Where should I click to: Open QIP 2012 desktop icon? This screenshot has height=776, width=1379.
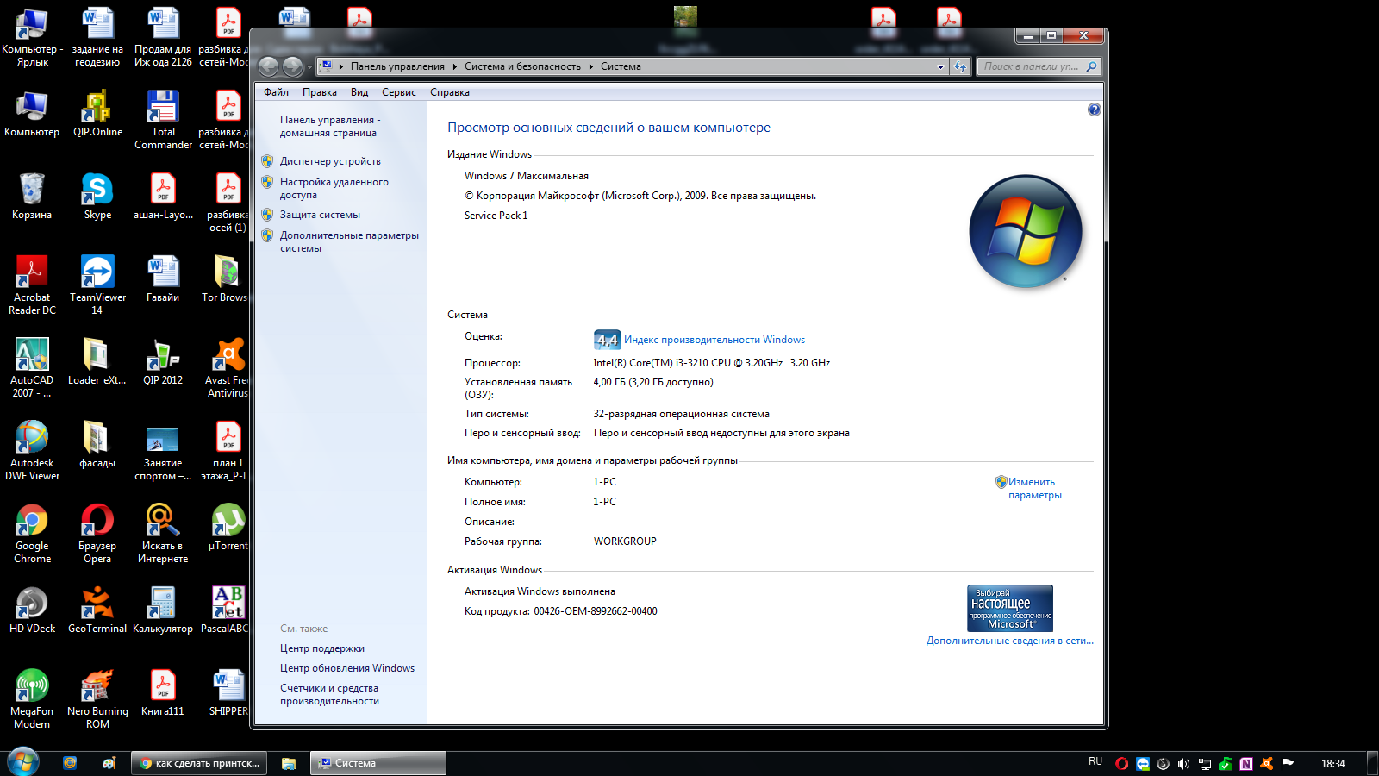(x=163, y=362)
